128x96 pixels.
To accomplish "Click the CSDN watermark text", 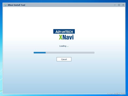I will click(x=116, y=93).
